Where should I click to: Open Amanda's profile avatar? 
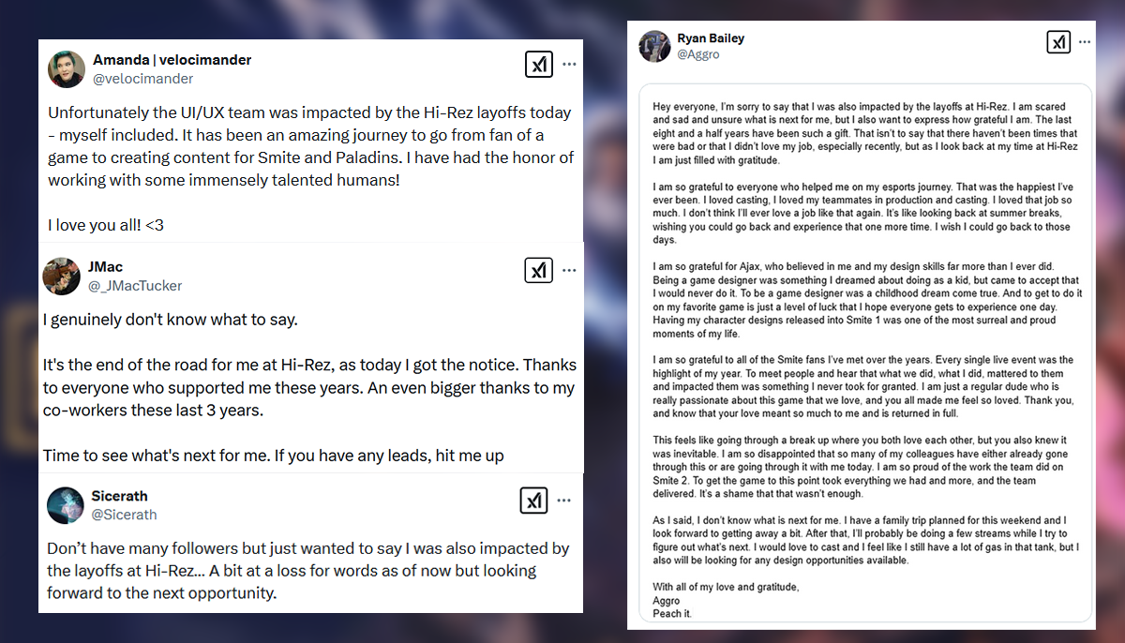click(x=66, y=68)
